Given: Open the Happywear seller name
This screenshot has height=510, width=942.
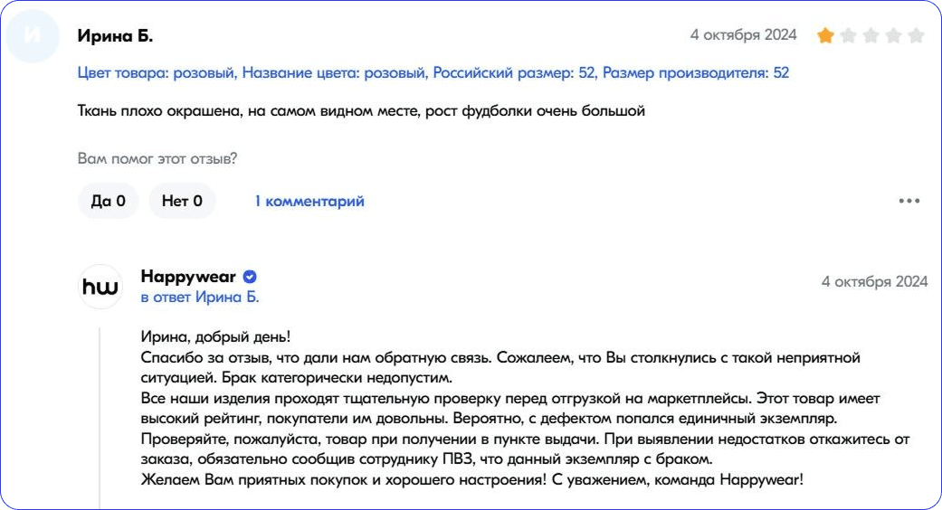Looking at the screenshot, I should click(188, 277).
